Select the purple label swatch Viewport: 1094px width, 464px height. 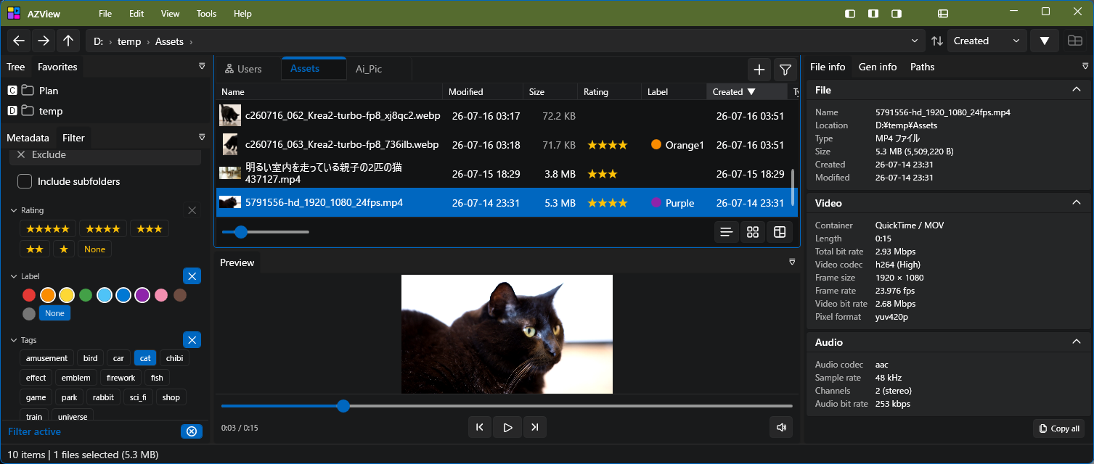click(142, 295)
